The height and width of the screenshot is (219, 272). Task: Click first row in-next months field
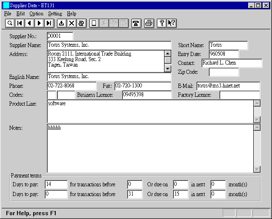218,184
